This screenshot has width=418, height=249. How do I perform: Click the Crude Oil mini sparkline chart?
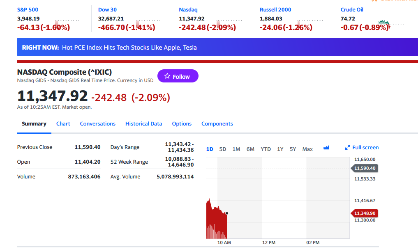point(391,23)
